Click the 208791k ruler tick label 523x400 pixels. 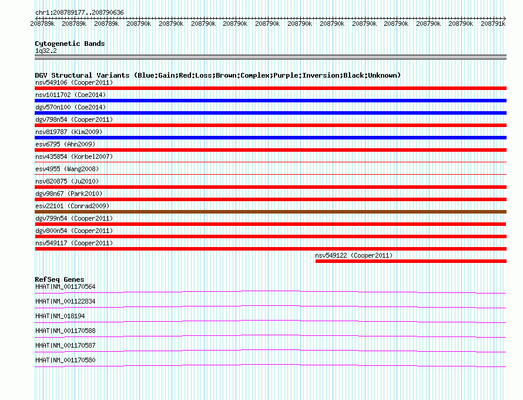(x=493, y=24)
